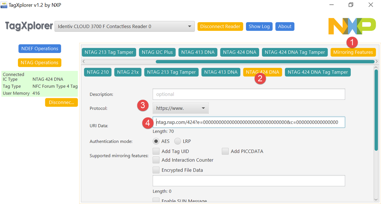
Task: Open the reader selection dropdown
Action: tap(125, 26)
